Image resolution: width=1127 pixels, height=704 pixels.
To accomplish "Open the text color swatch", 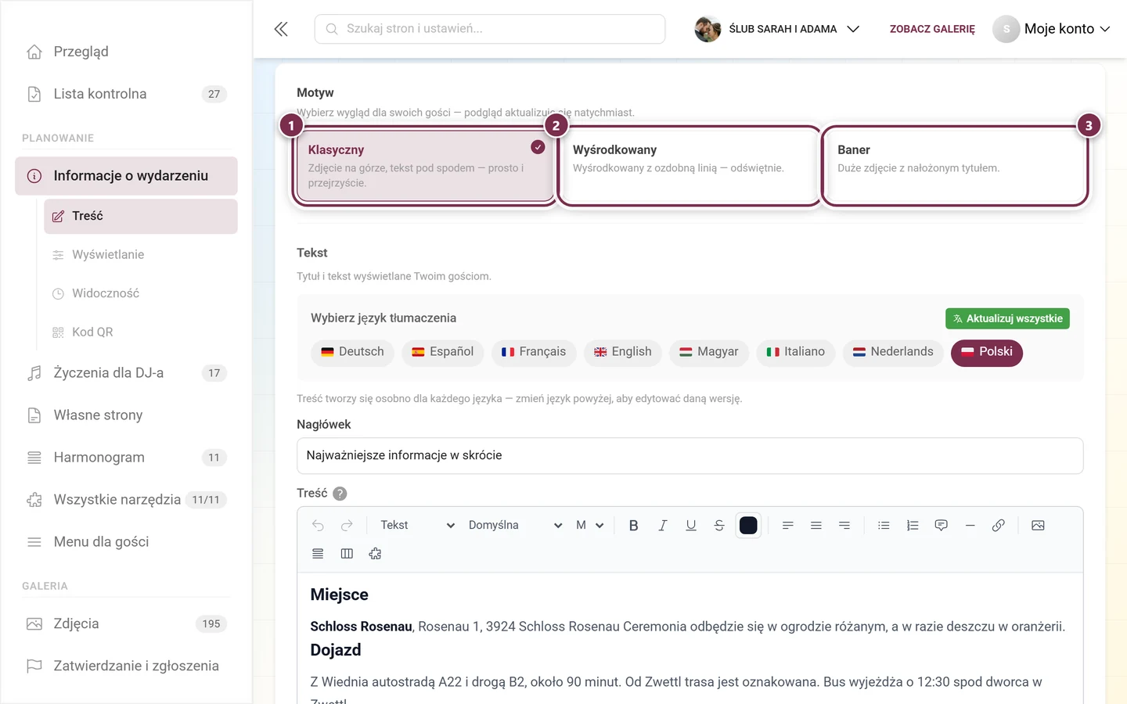I will click(x=748, y=526).
